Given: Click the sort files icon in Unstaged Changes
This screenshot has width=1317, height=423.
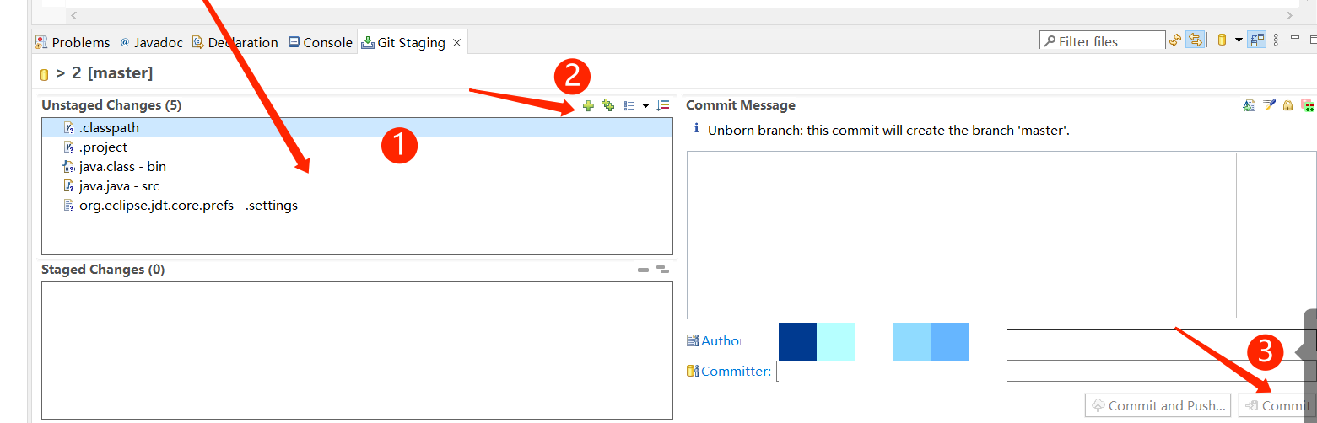Looking at the screenshot, I should click(663, 105).
